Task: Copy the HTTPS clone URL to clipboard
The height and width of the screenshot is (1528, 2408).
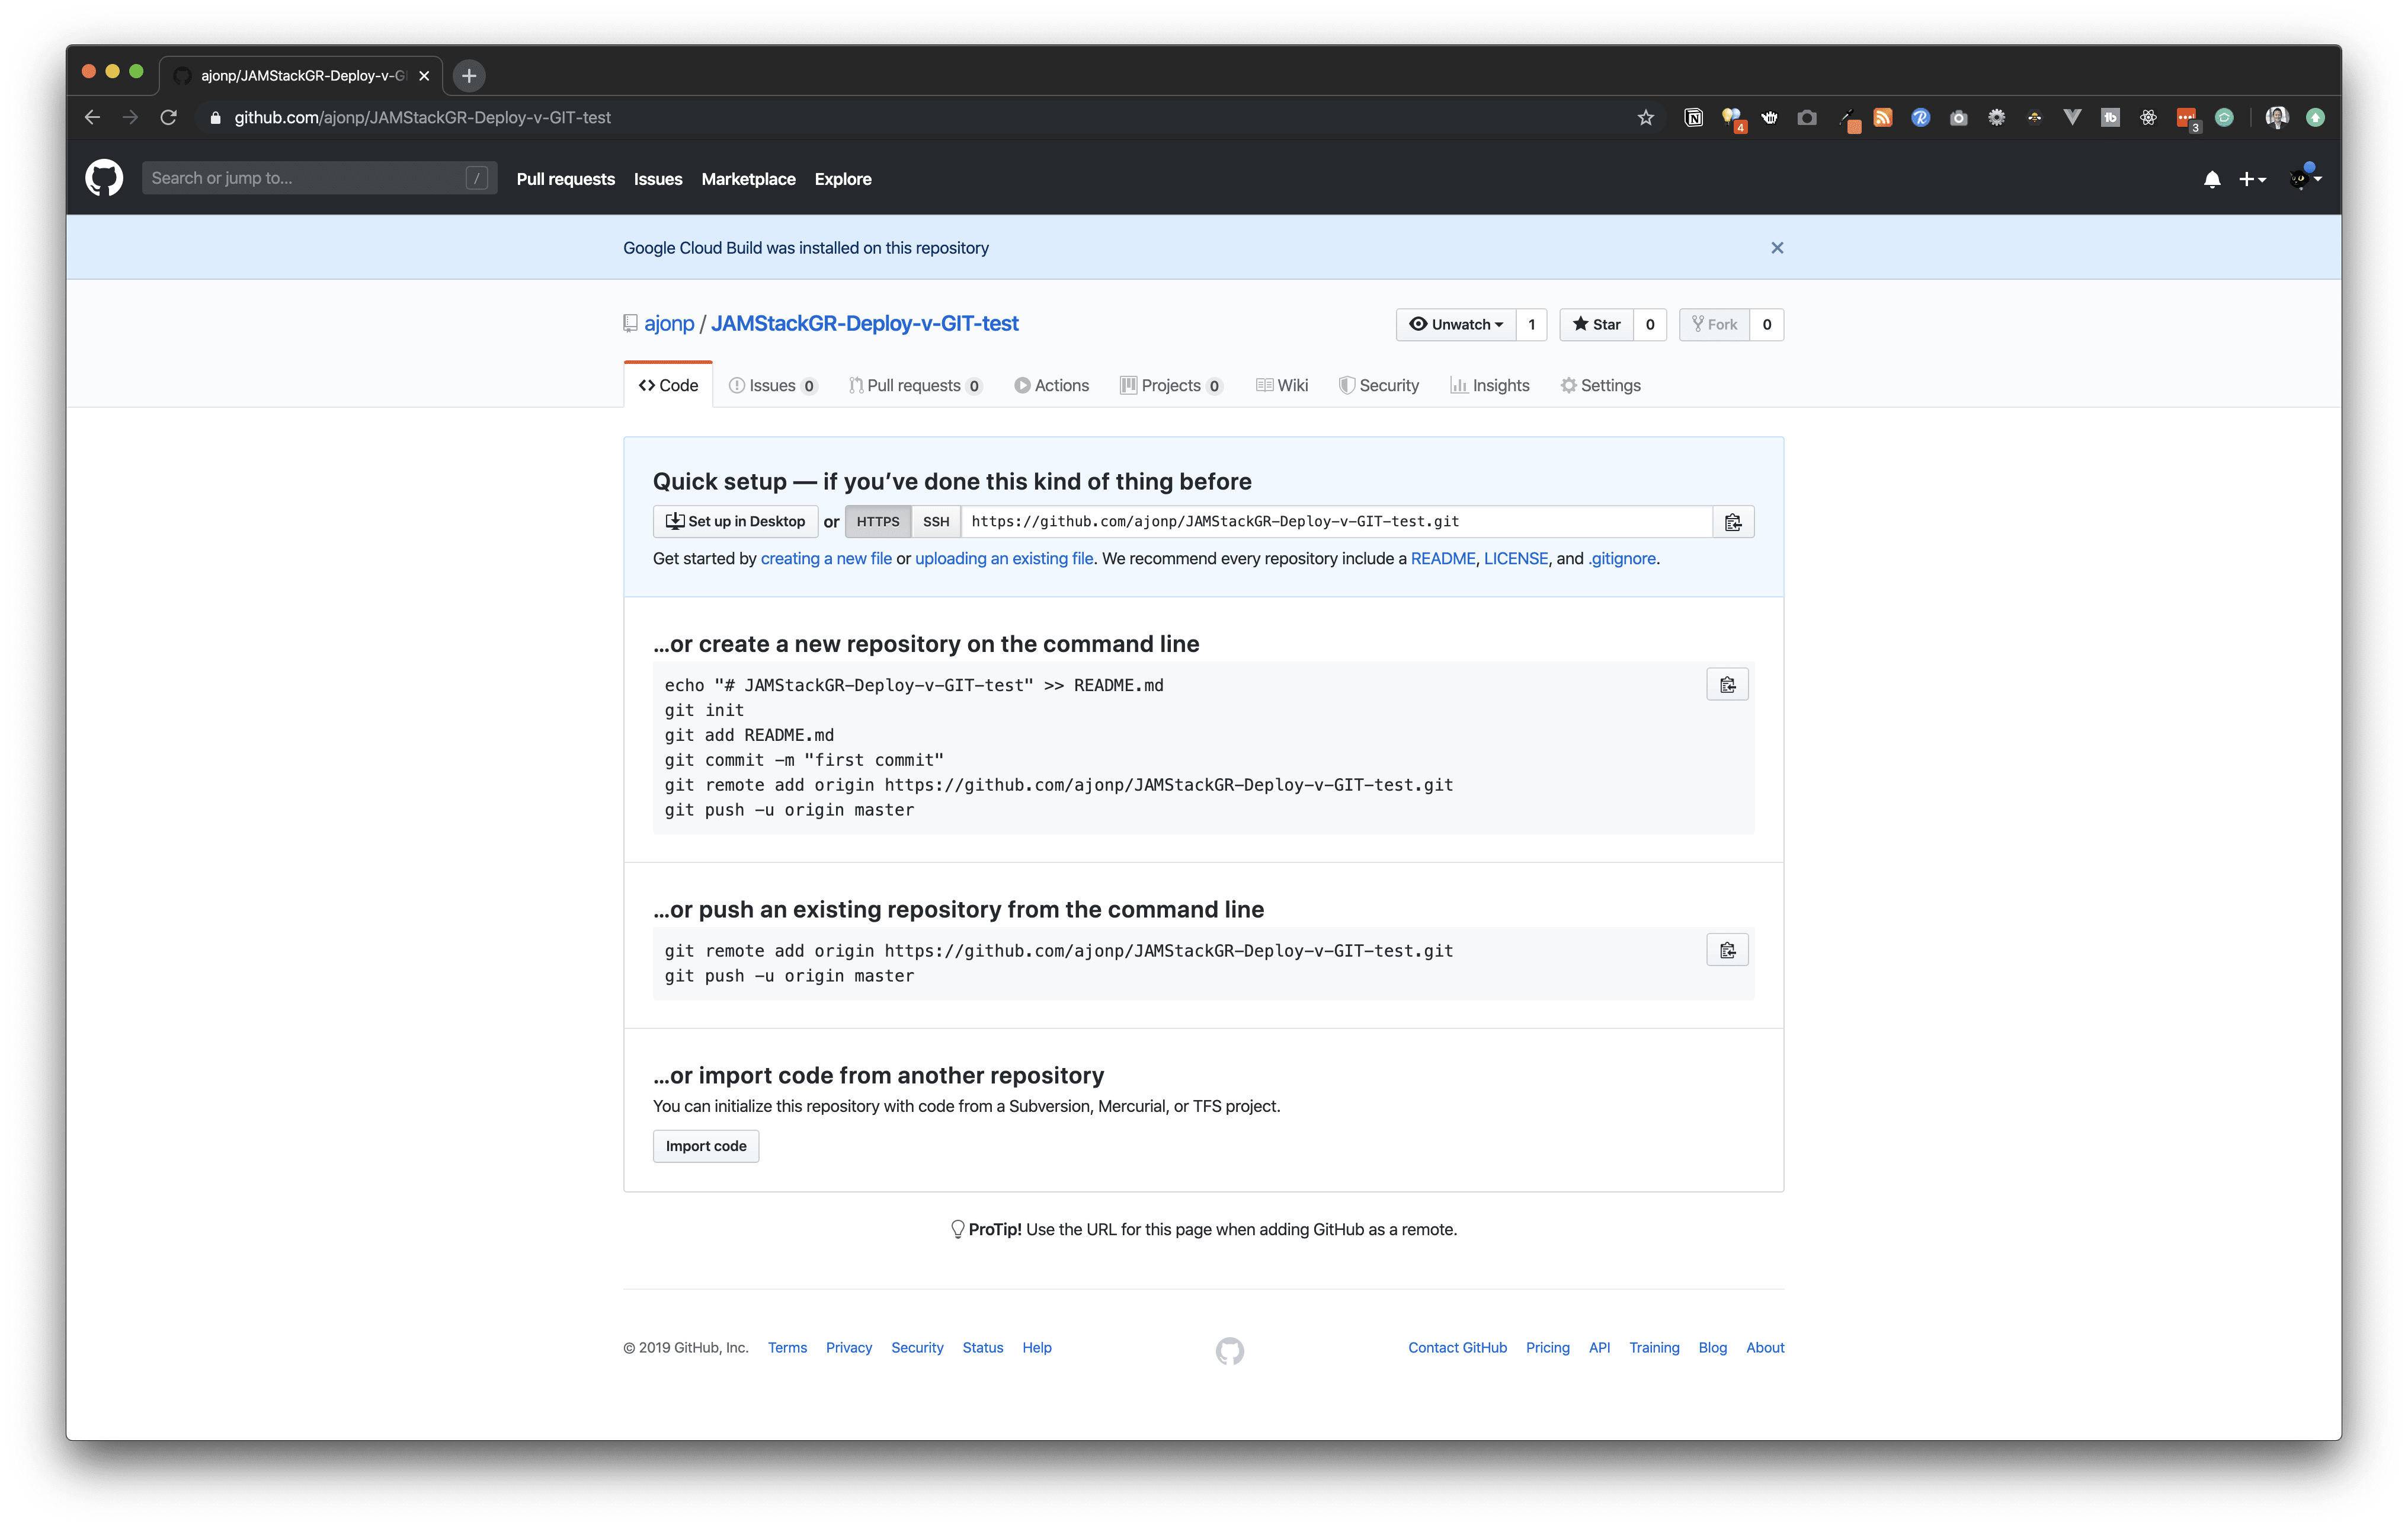Action: pos(1733,522)
